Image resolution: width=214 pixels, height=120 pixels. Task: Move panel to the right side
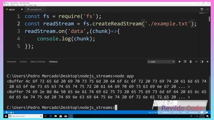(x=202, y=62)
